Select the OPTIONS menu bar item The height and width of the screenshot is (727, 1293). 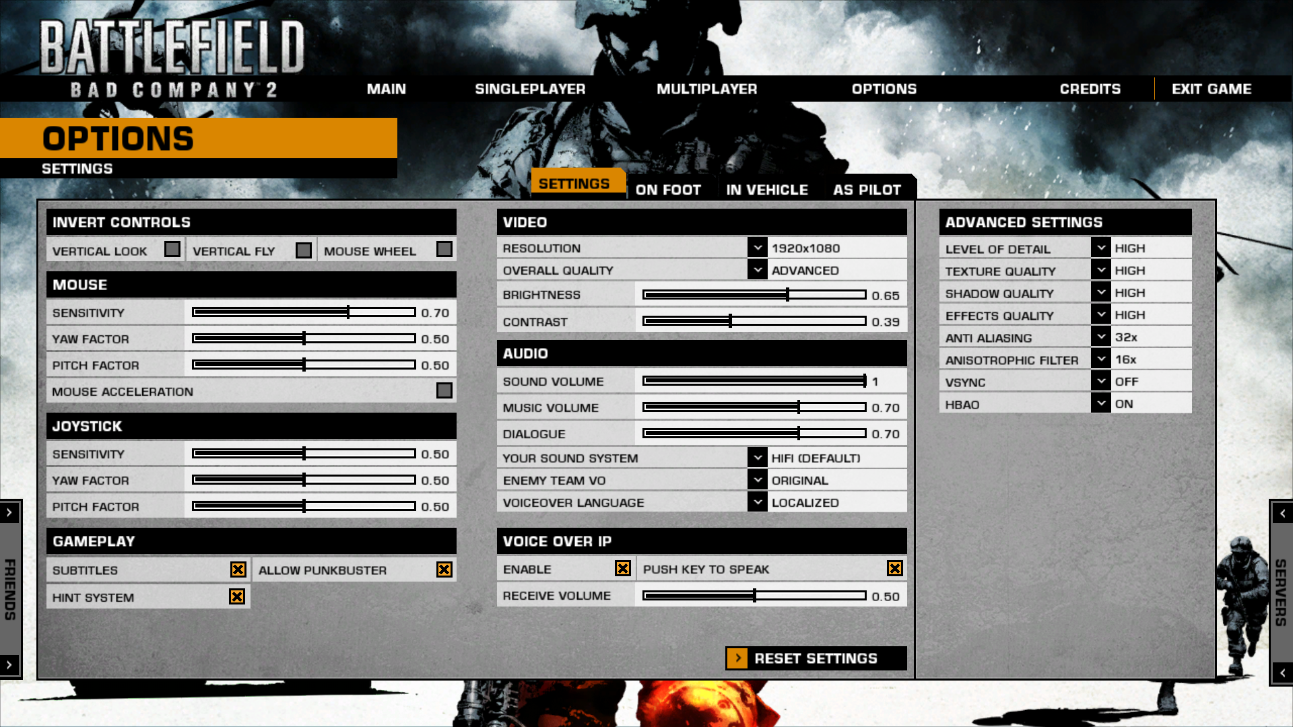click(884, 88)
